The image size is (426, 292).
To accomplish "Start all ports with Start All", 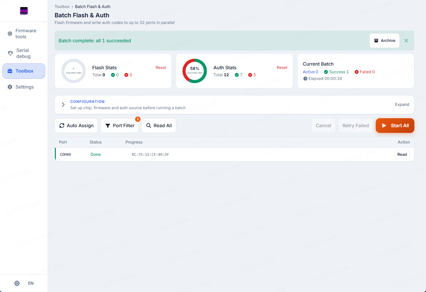I will tap(395, 126).
